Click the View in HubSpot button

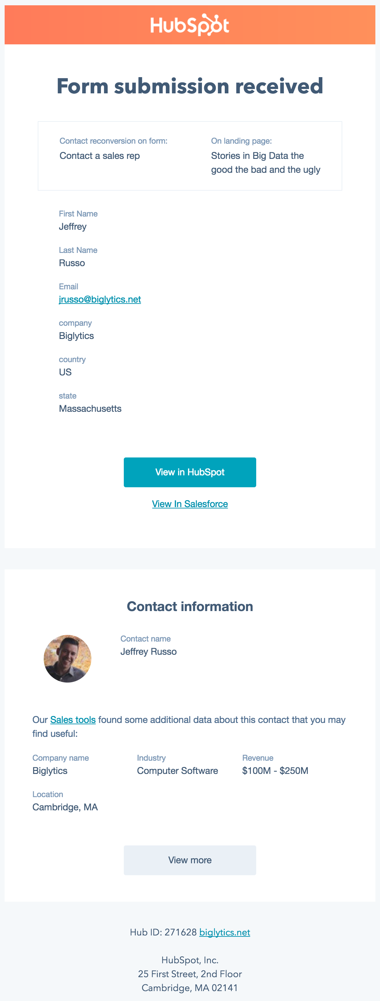[x=190, y=472]
